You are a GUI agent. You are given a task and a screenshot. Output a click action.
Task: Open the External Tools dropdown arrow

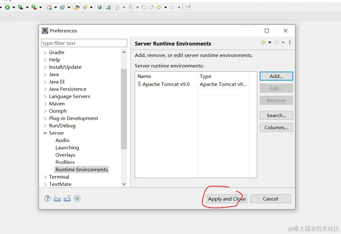40,7
